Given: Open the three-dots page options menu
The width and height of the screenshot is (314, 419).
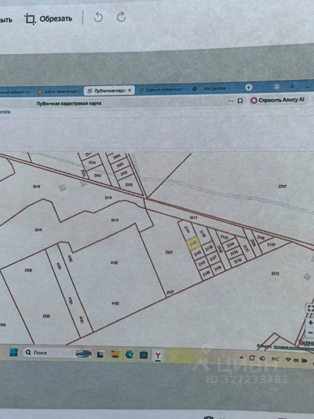Looking at the screenshot, I should 231,101.
